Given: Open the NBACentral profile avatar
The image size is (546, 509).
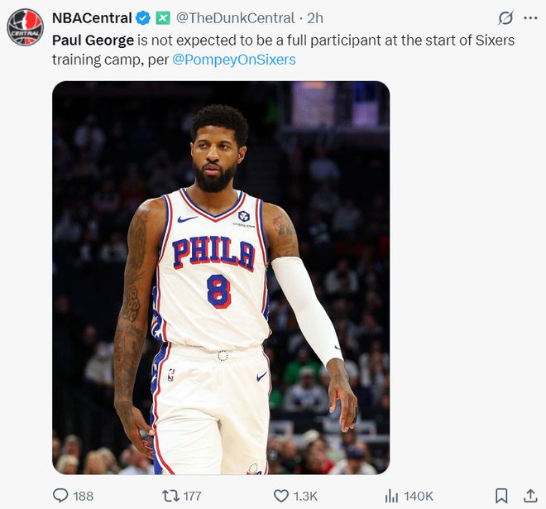Looking at the screenshot, I should (x=26, y=26).
